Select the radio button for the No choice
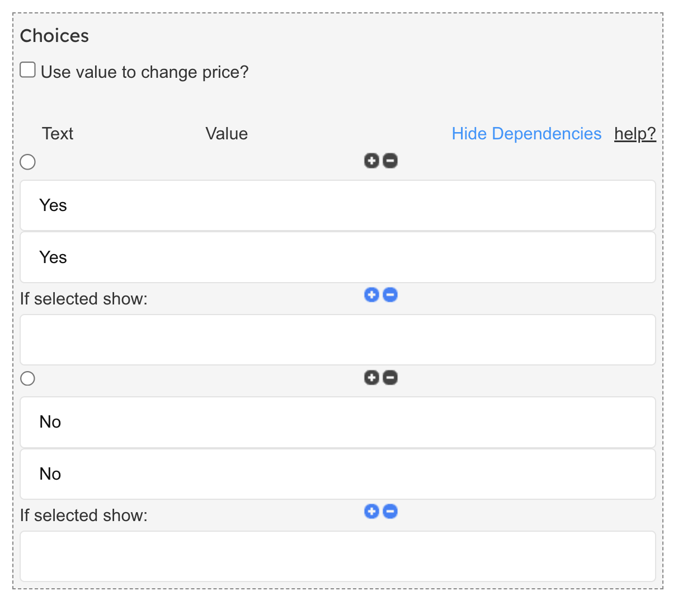Image resolution: width=678 pixels, height=600 pixels. tap(28, 379)
